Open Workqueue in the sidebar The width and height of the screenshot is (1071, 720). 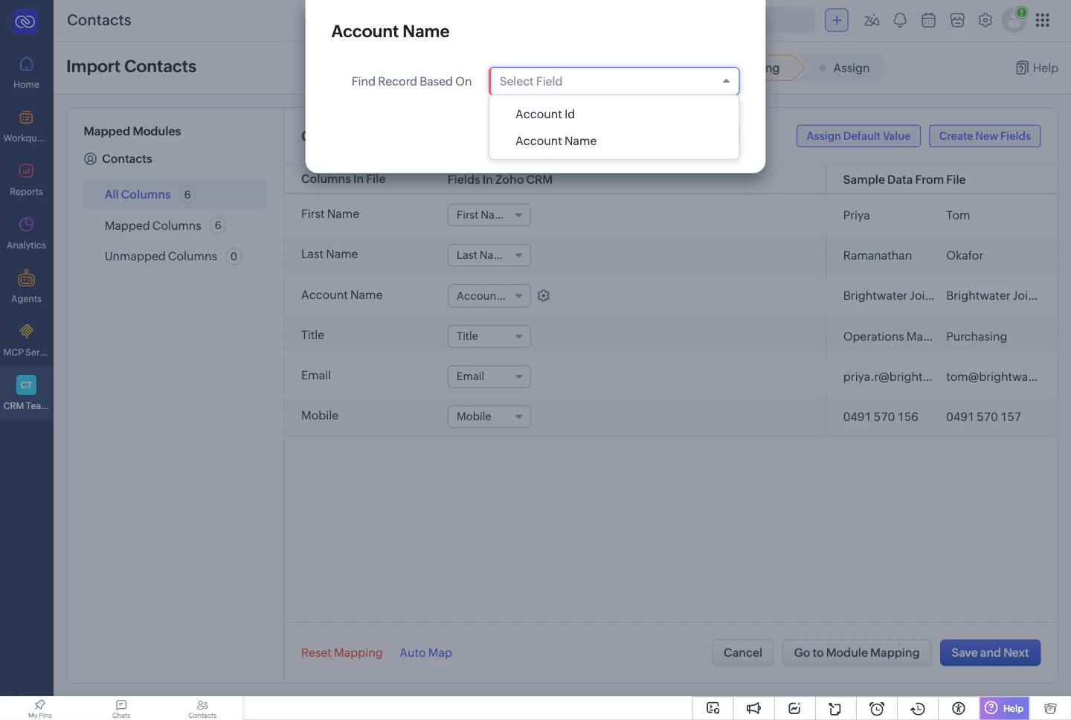tap(26, 126)
